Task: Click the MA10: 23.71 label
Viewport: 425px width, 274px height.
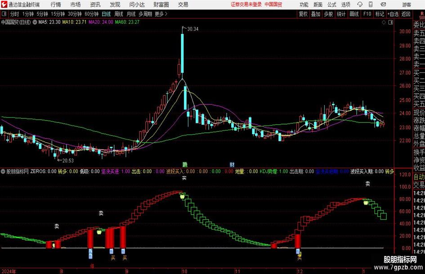Action: [x=74, y=22]
